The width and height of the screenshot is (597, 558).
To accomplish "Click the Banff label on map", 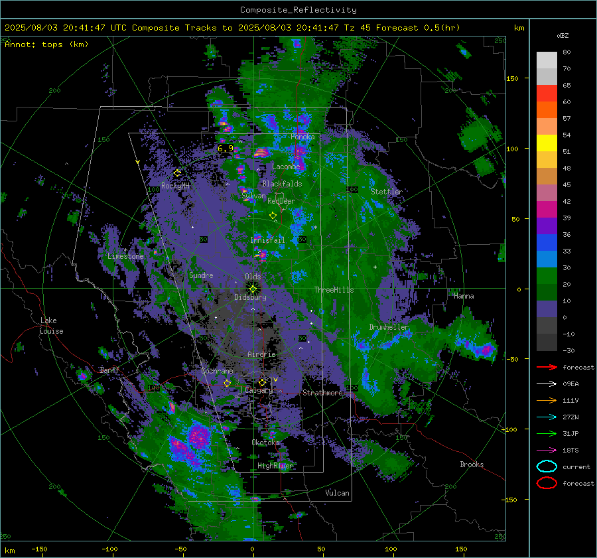I will [x=109, y=370].
